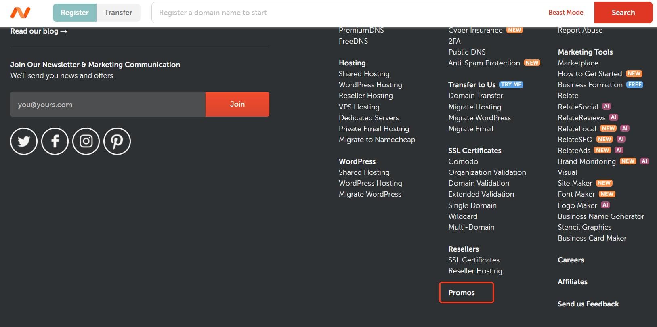The width and height of the screenshot is (657, 327).
Task: Open Business Name Generator link
Action: (x=601, y=216)
